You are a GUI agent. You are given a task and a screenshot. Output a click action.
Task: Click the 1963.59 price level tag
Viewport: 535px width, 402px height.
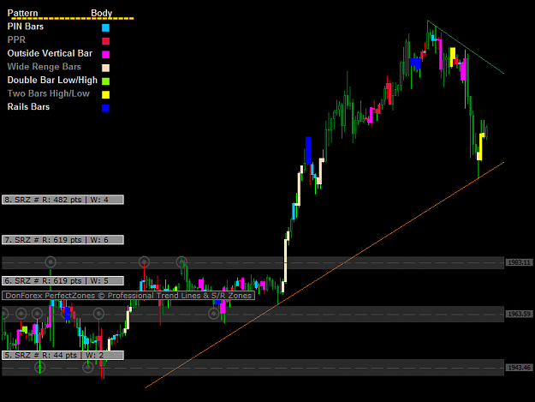point(519,314)
